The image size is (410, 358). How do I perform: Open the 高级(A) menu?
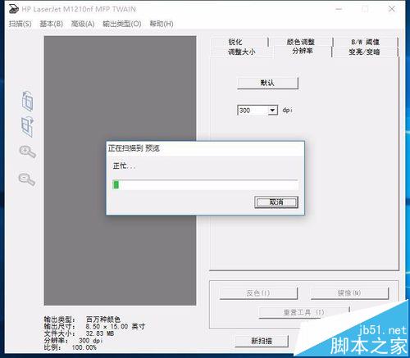click(x=83, y=24)
